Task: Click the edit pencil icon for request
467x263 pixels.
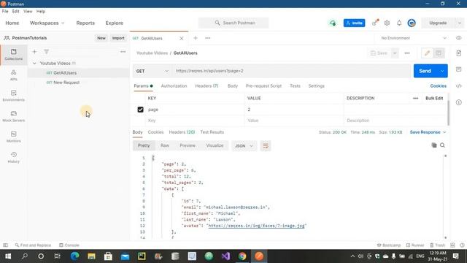Action: [427, 53]
